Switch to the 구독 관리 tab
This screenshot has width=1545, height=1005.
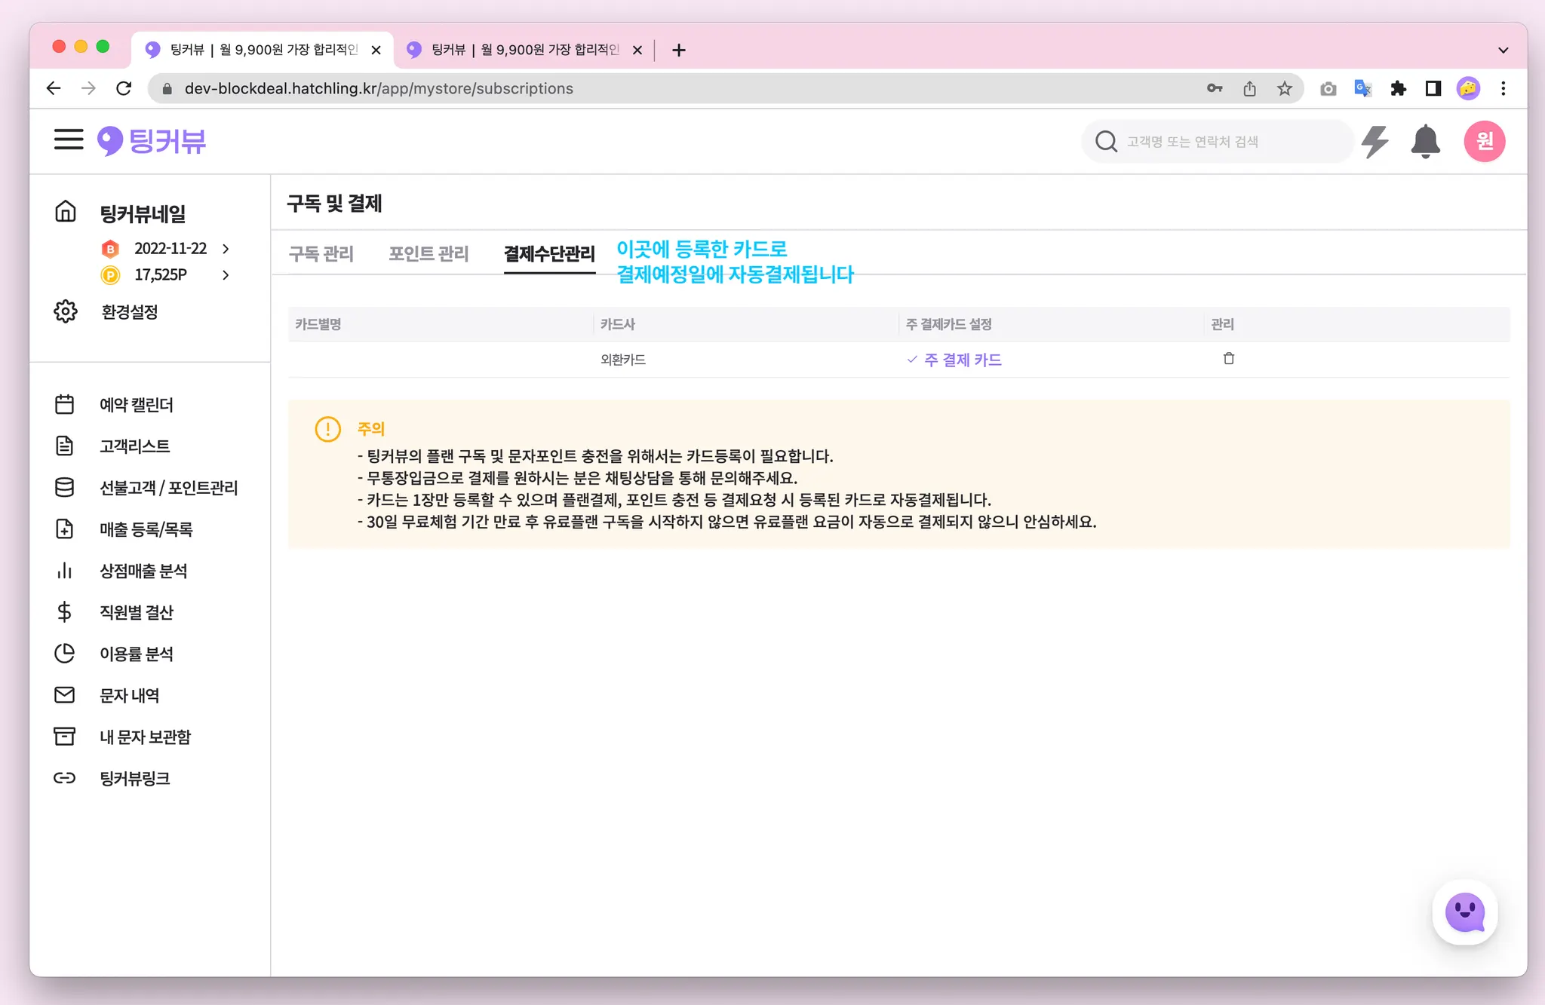pyautogui.click(x=321, y=253)
